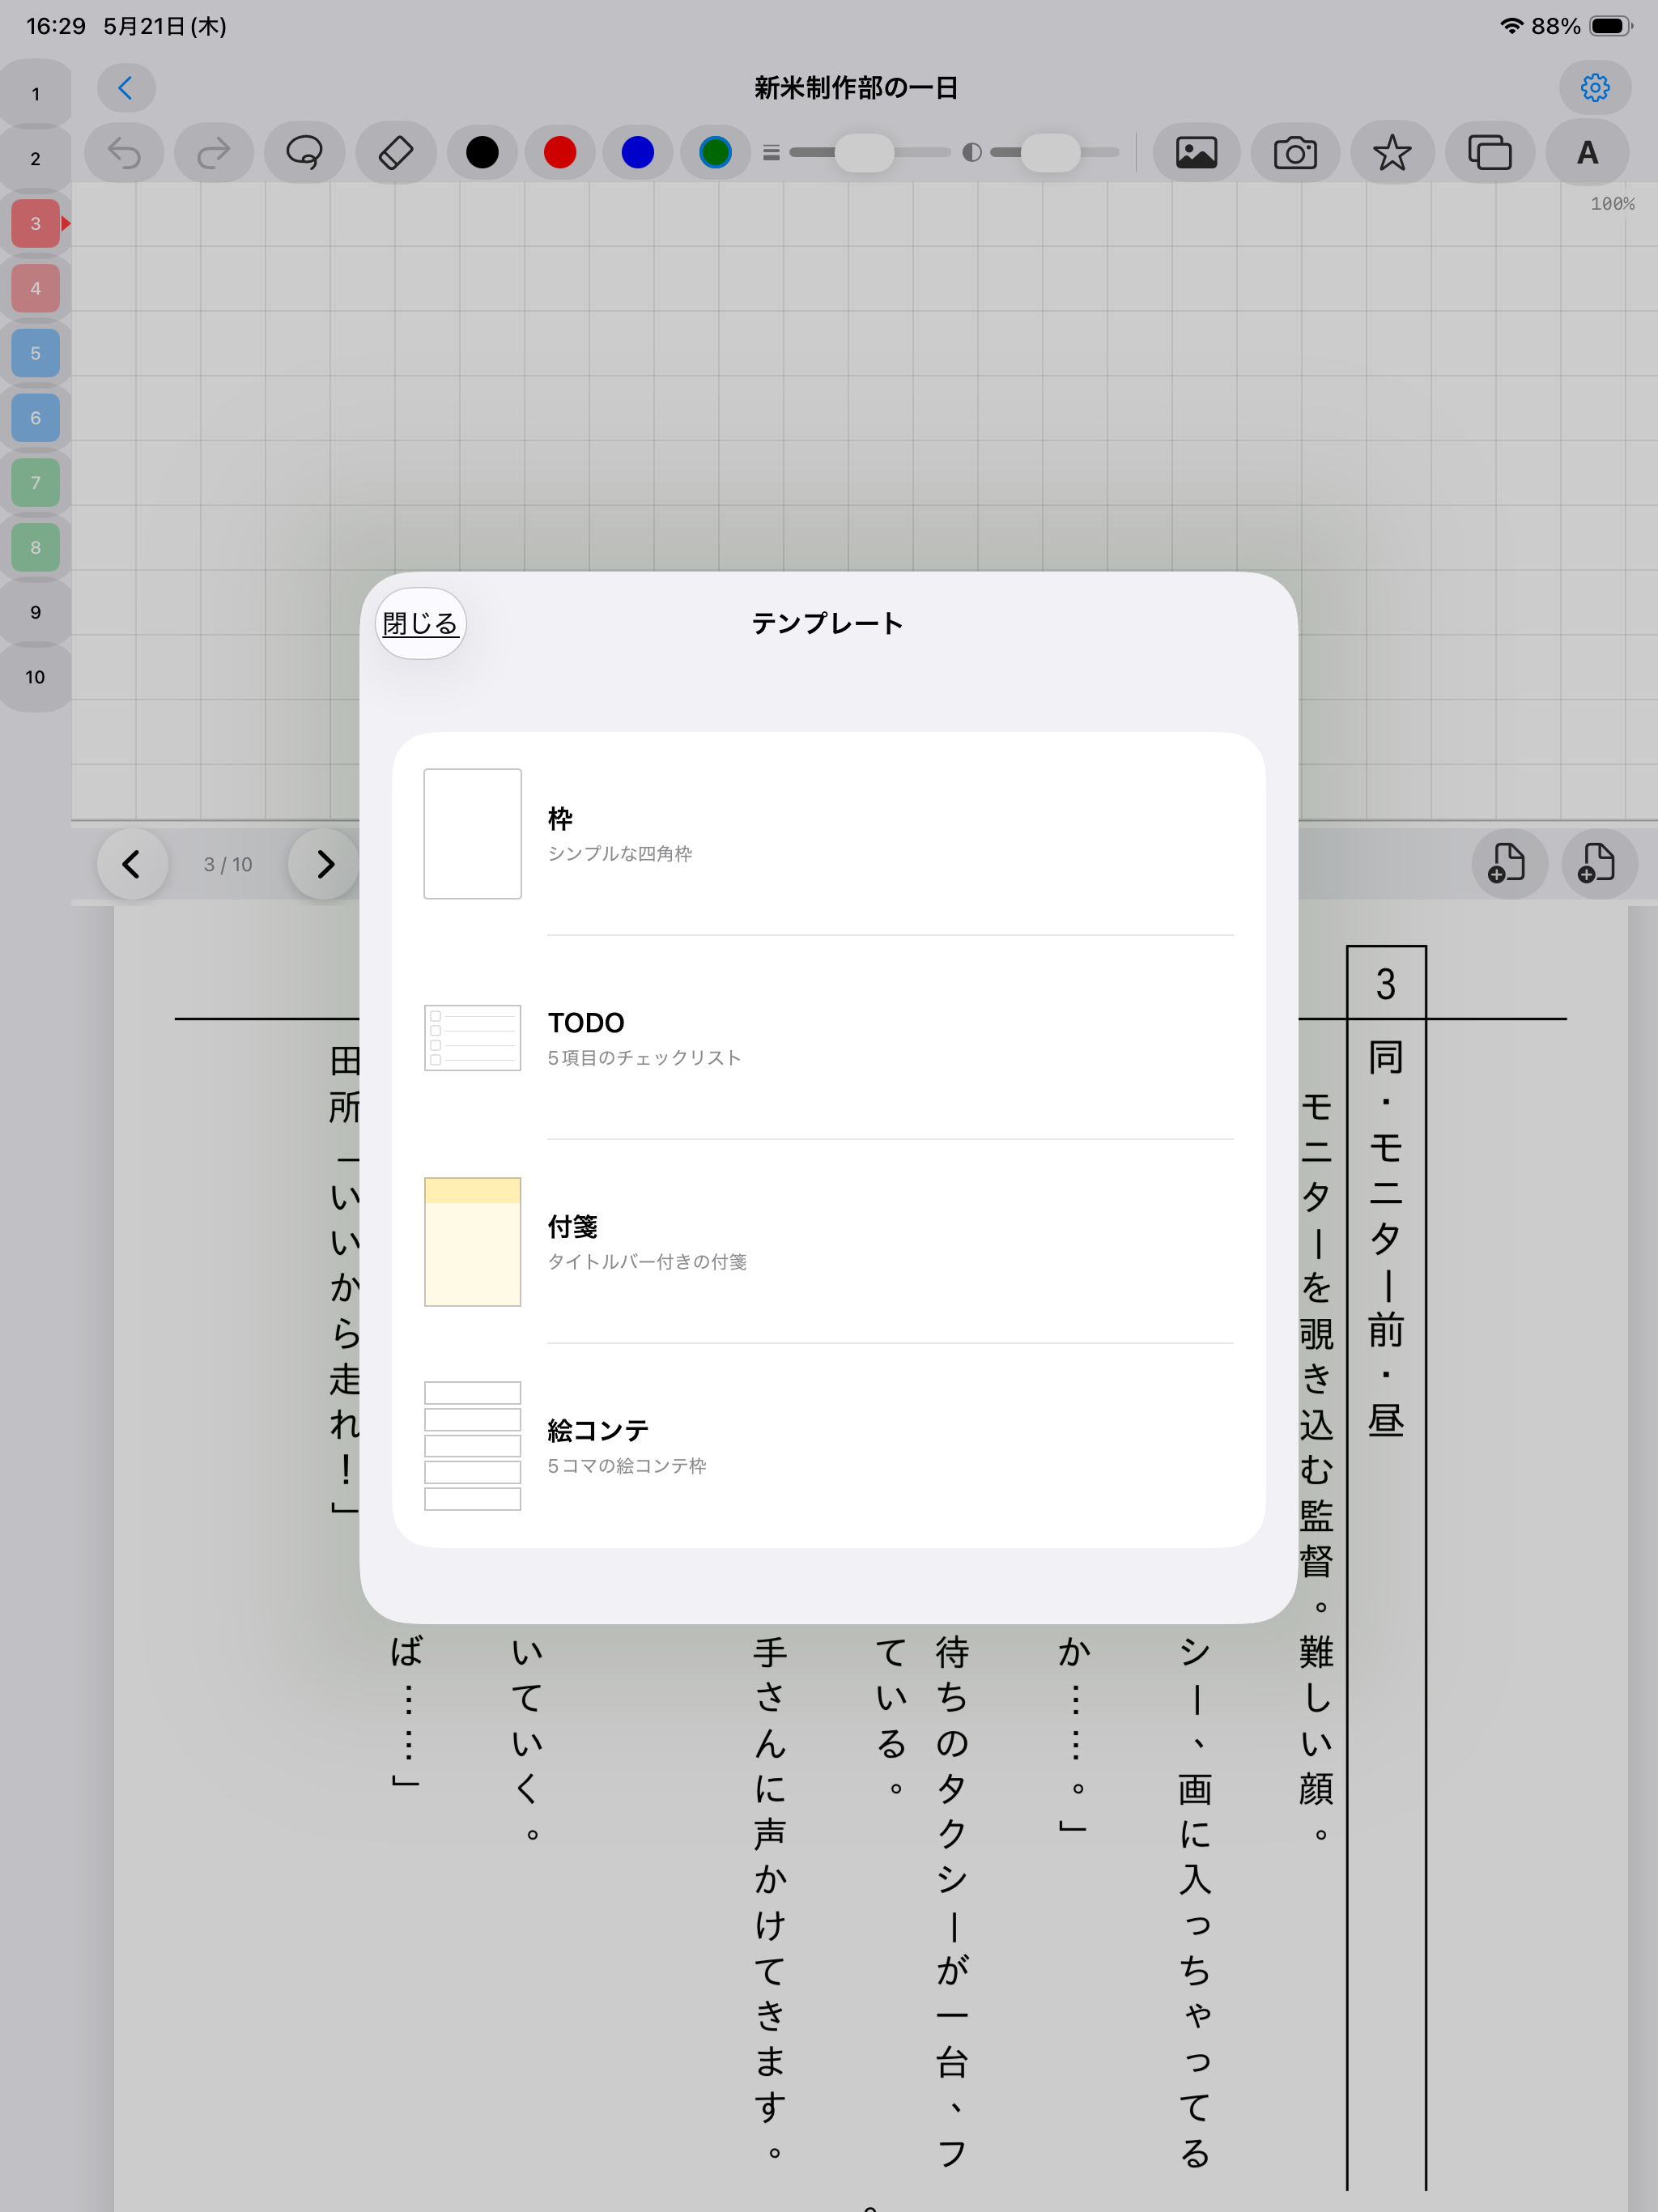Close template sheet with 閉じる
The height and width of the screenshot is (2212, 1658).
pyautogui.click(x=420, y=623)
